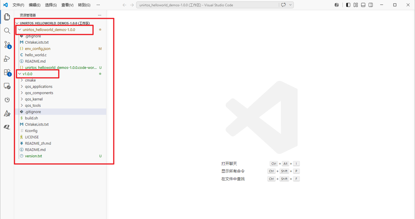This screenshot has height=219, width=415.
Task: Open env_config.json file
Action: pyautogui.click(x=38, y=49)
